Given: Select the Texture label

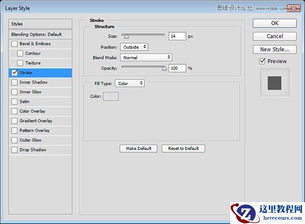Looking at the screenshot, I should pyautogui.click(x=33, y=63).
